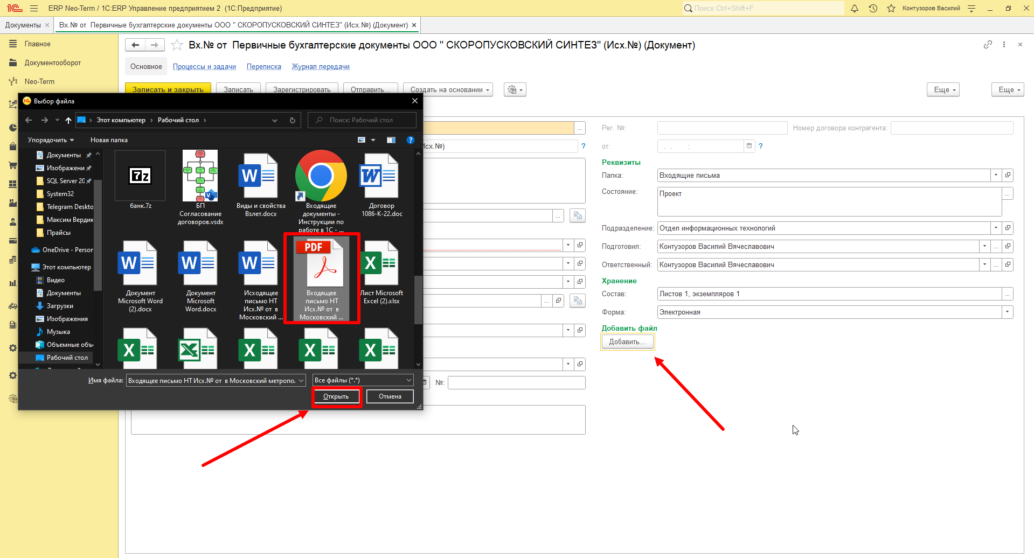Toggle preview pane in file dialog

(x=391, y=140)
